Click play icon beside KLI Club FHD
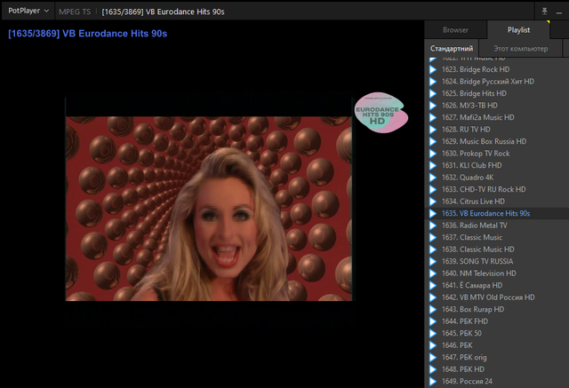 click(433, 165)
